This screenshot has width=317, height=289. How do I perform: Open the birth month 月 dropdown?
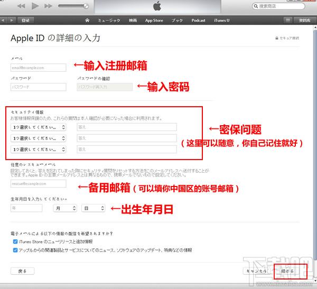(65, 208)
